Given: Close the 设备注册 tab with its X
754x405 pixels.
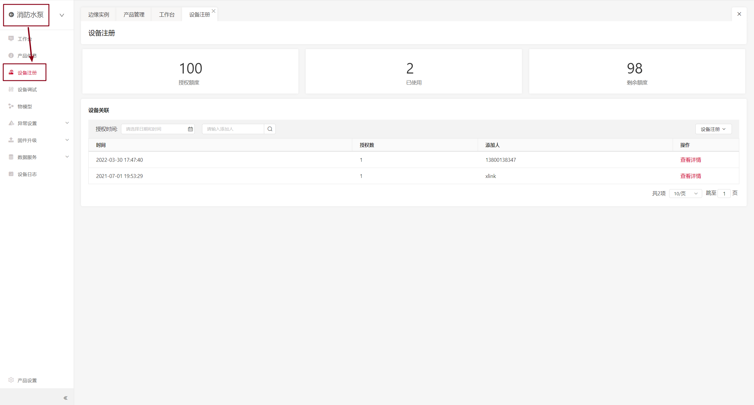Looking at the screenshot, I should (x=214, y=11).
